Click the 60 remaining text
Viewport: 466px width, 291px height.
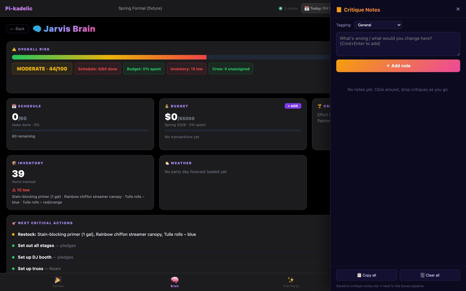(24, 136)
